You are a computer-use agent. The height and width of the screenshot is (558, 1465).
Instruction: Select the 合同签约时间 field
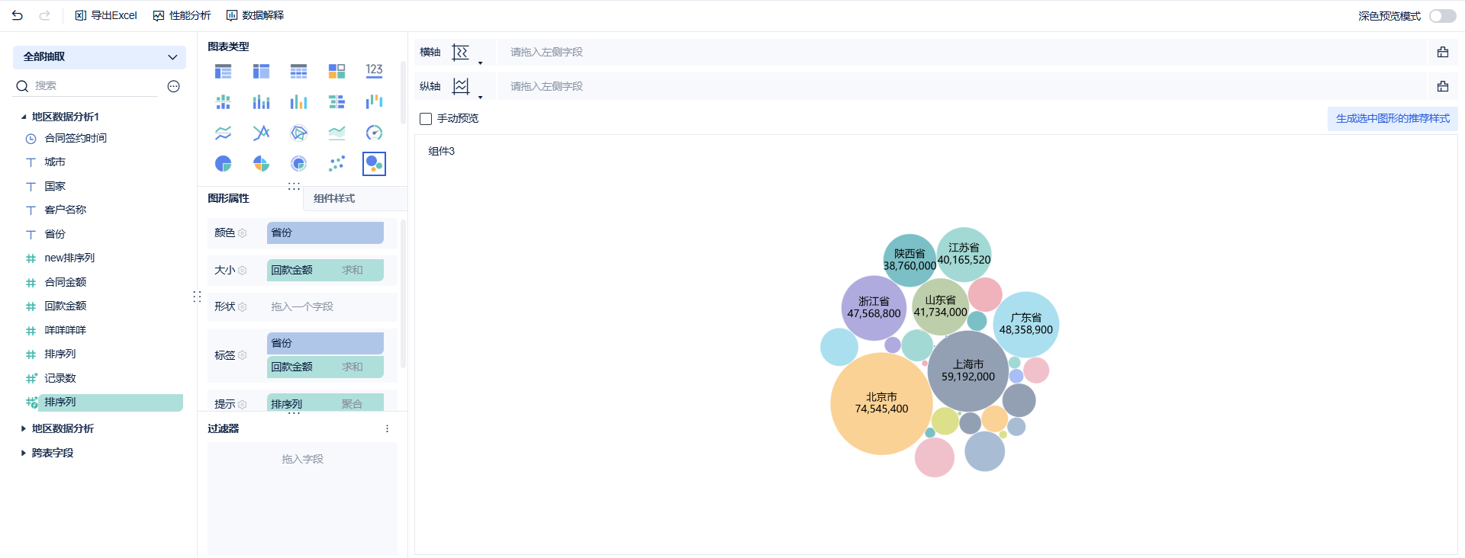(x=76, y=138)
